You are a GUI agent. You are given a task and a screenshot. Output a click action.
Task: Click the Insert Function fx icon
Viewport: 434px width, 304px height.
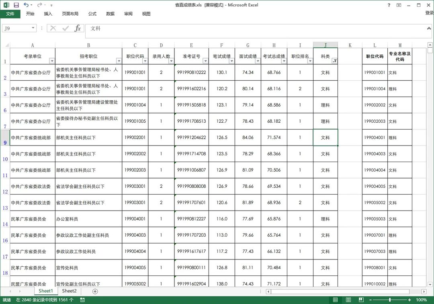(78, 28)
